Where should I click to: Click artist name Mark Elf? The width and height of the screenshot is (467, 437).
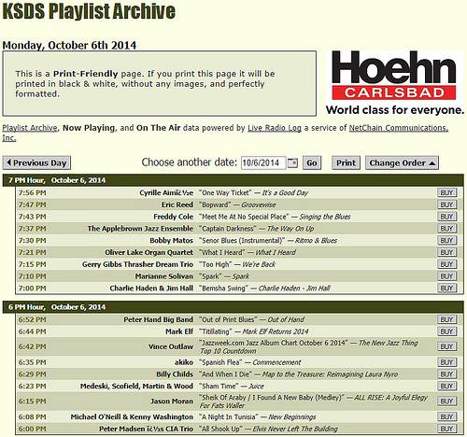coord(179,331)
